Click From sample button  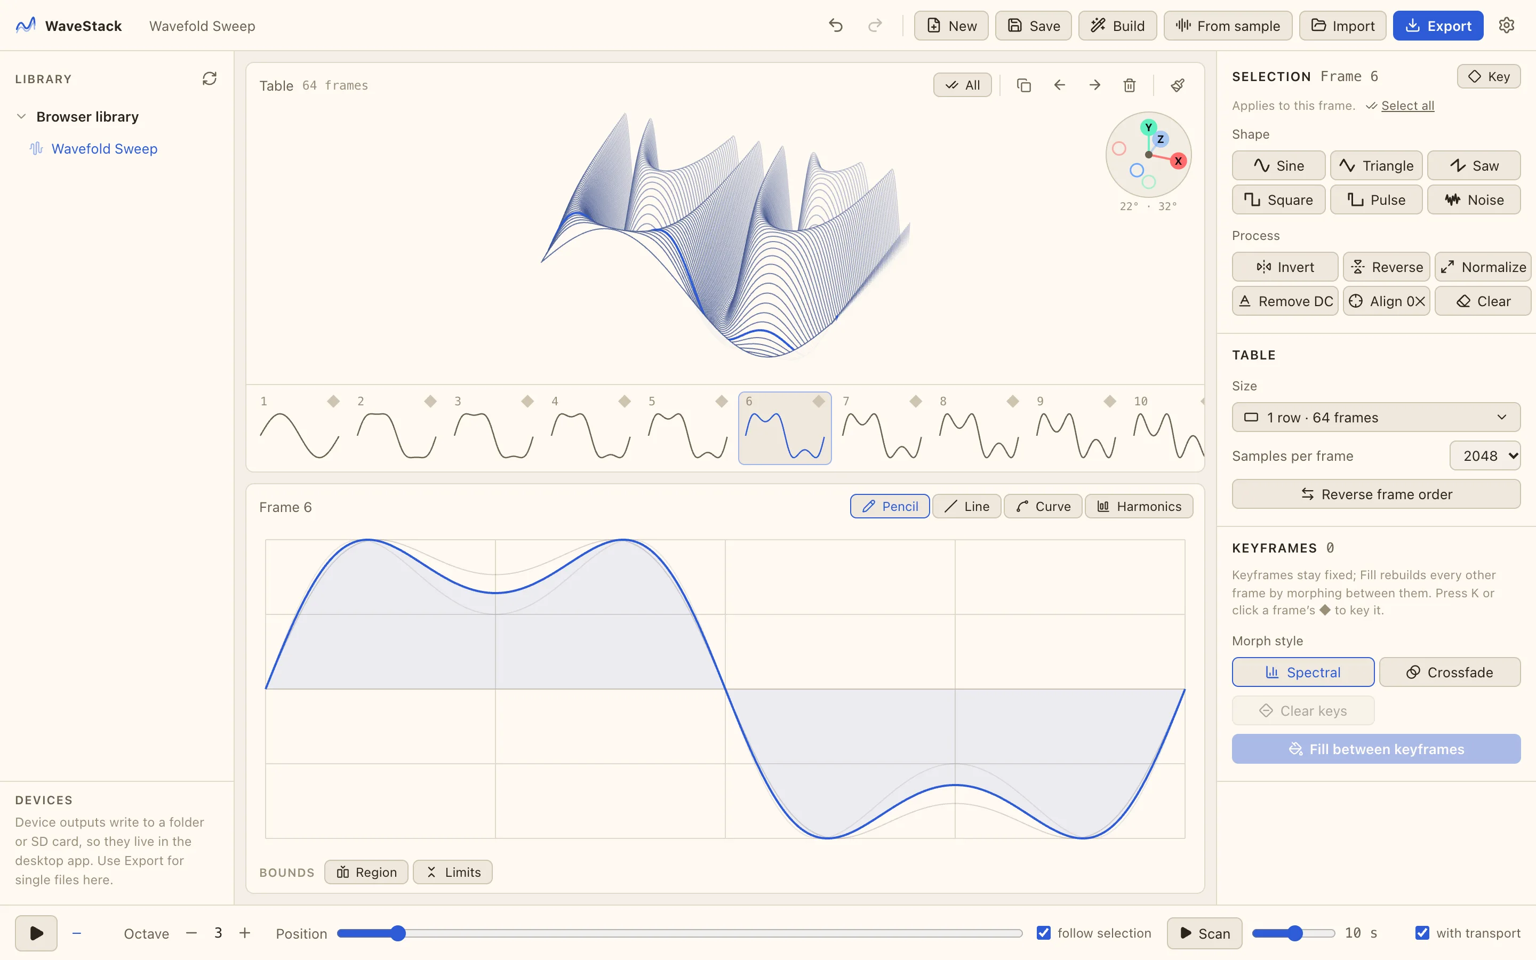[1228, 26]
